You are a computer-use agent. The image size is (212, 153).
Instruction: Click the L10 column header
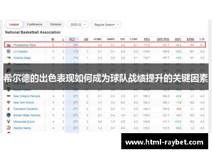point(202,39)
